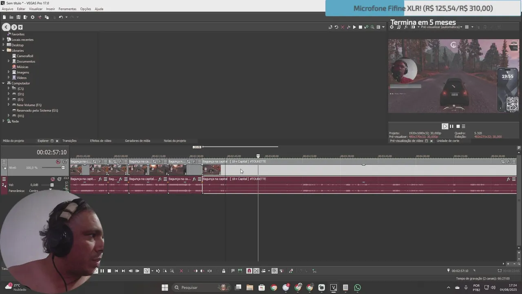Viewport: 522px width, 294px height.
Task: Undo the last action
Action: coord(60,17)
